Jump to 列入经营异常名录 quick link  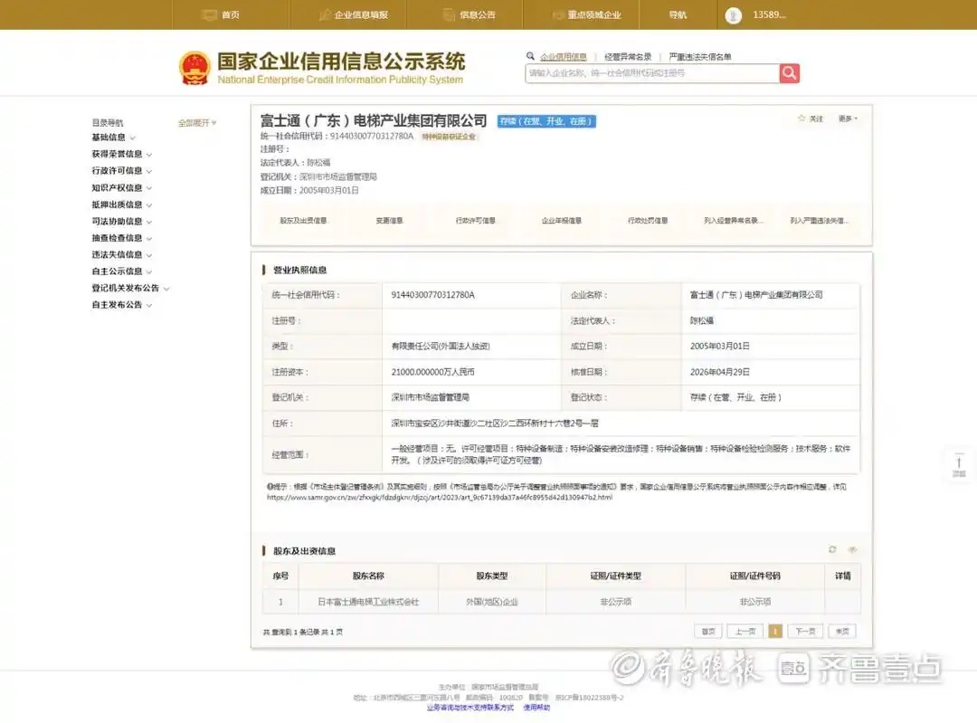point(734,221)
